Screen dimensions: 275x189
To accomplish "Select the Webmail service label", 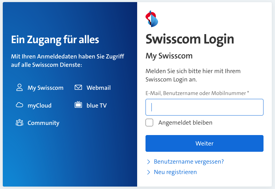I will tap(99, 88).
